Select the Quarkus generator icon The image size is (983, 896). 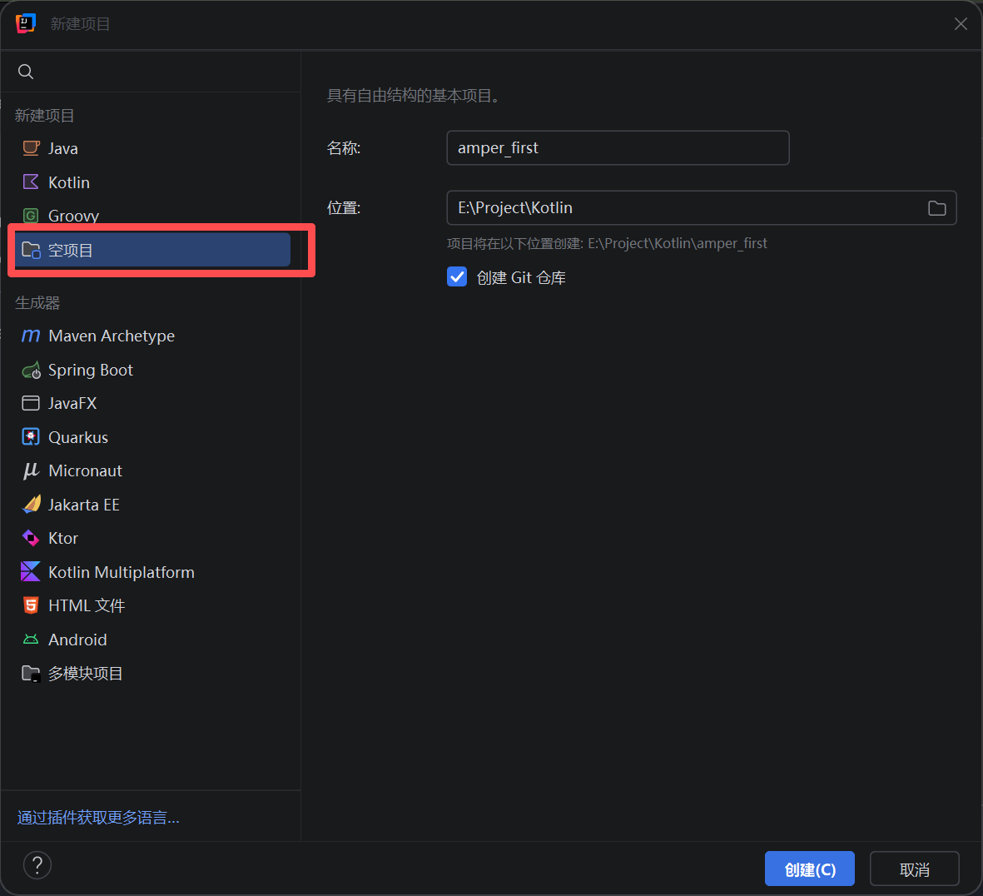[x=31, y=437]
